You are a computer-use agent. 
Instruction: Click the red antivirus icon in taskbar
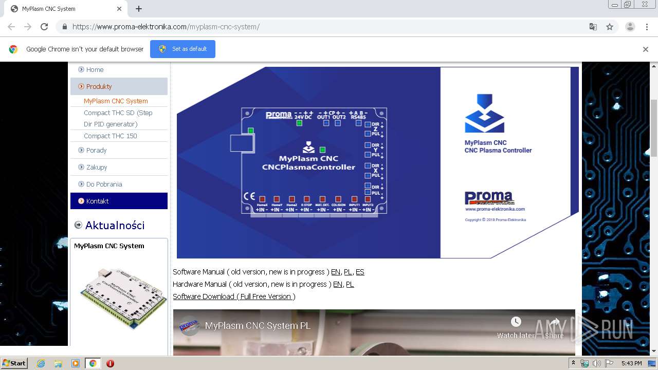[110, 363]
